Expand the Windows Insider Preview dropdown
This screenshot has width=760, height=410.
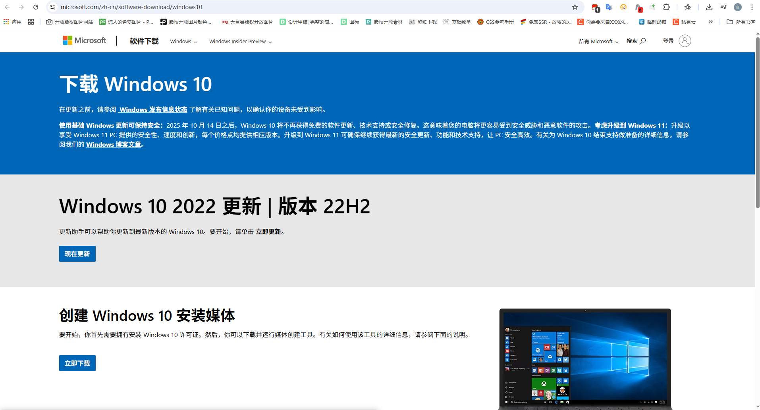(x=240, y=42)
